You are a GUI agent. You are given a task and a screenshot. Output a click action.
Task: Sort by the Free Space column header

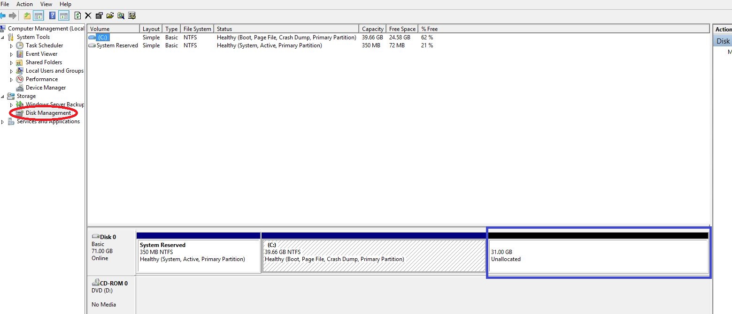[x=402, y=29]
